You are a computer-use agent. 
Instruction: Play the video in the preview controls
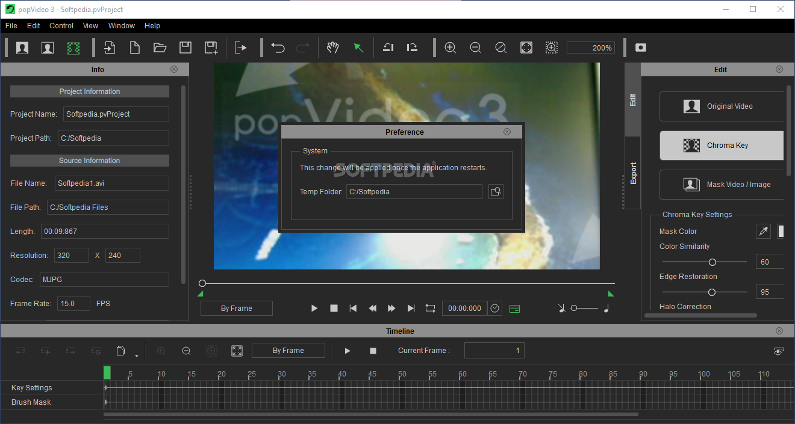[x=314, y=309]
